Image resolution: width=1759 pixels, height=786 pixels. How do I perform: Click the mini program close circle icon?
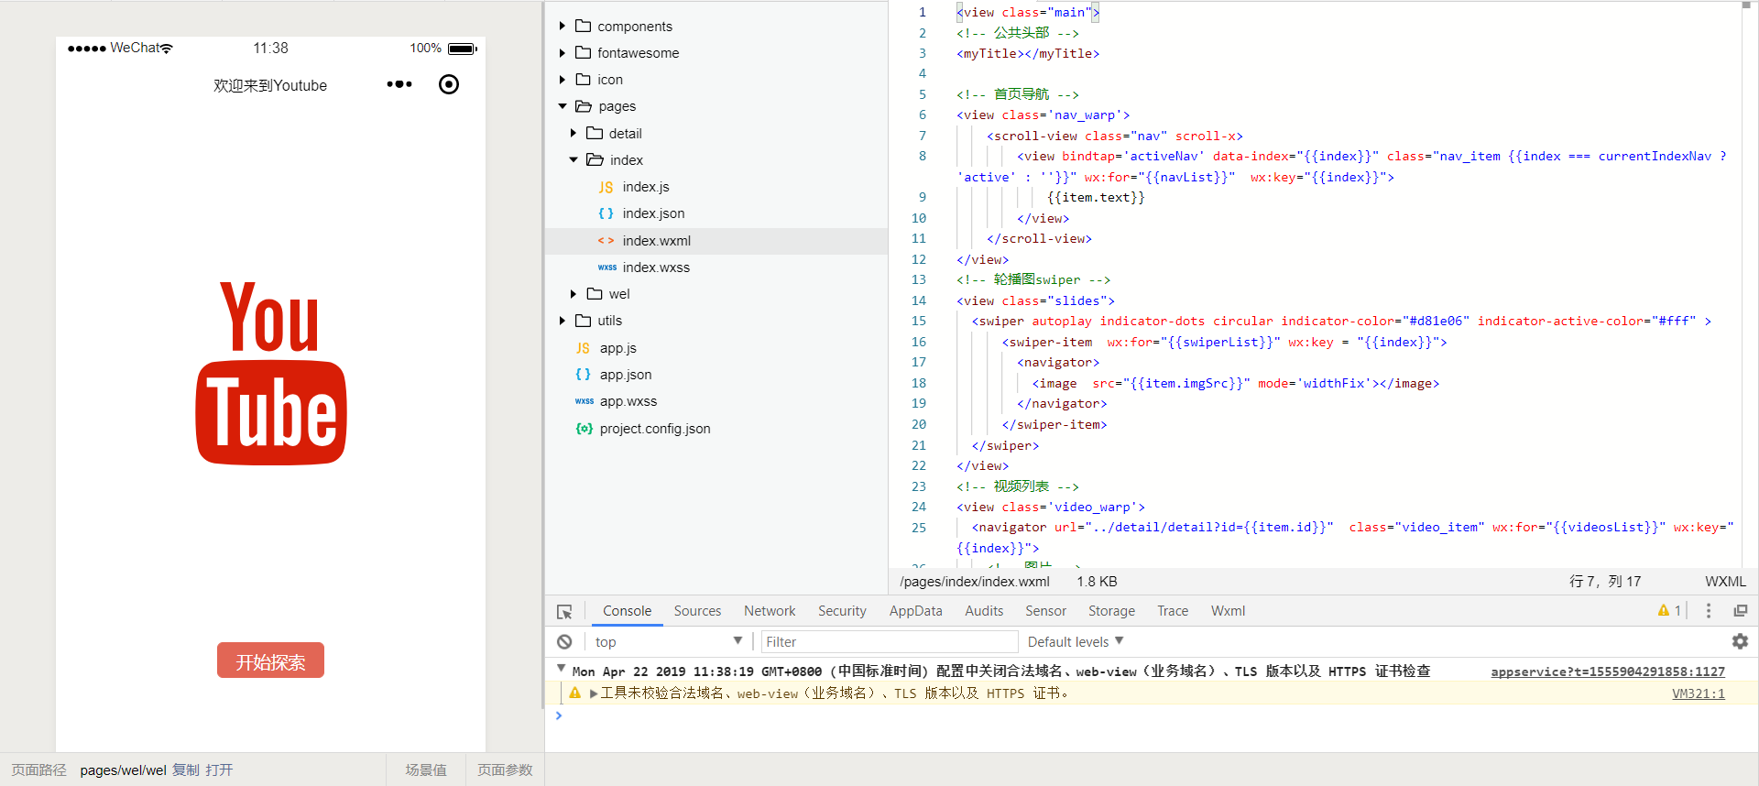coord(449,84)
